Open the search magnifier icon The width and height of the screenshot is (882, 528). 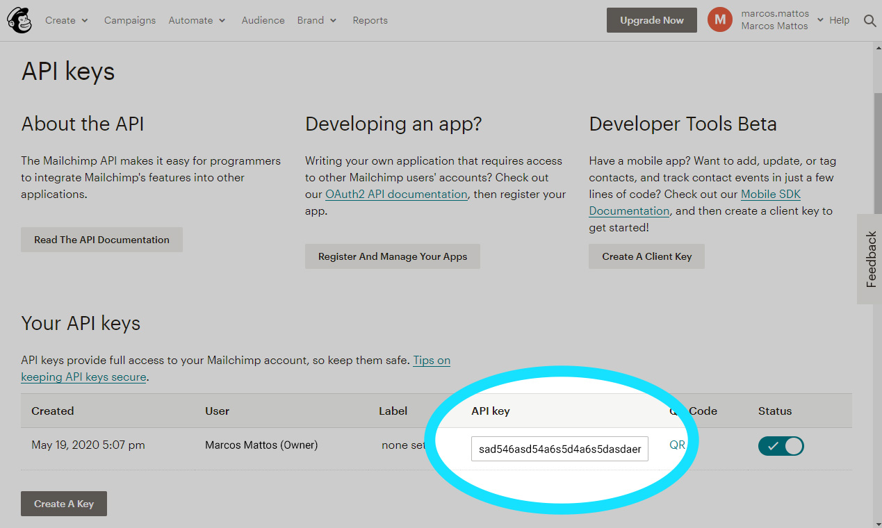coord(869,20)
